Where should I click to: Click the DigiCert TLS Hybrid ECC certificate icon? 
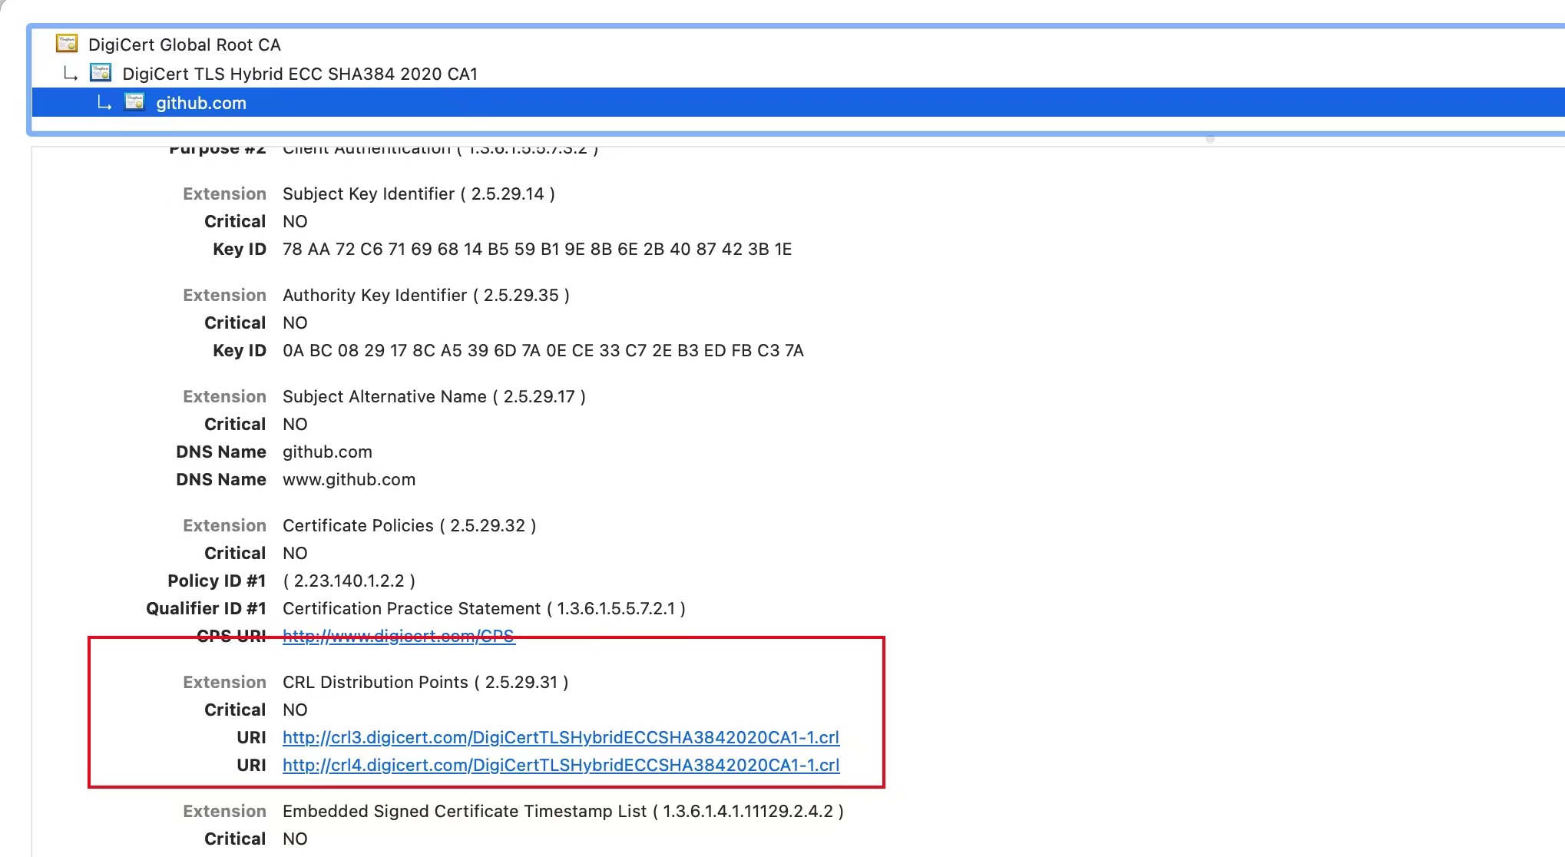point(101,73)
